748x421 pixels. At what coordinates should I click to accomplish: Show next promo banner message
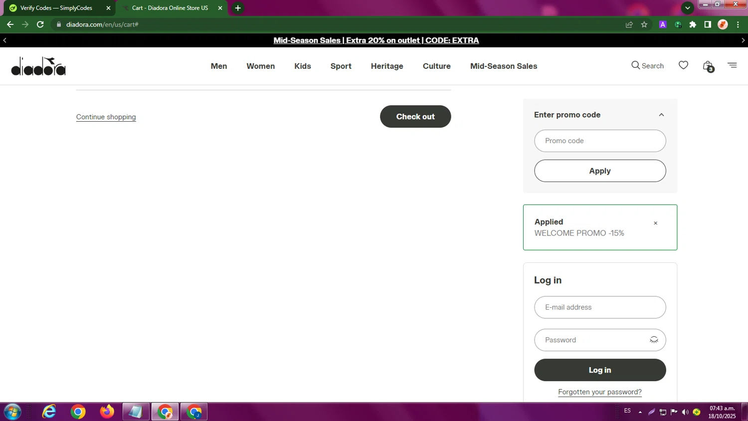743,40
